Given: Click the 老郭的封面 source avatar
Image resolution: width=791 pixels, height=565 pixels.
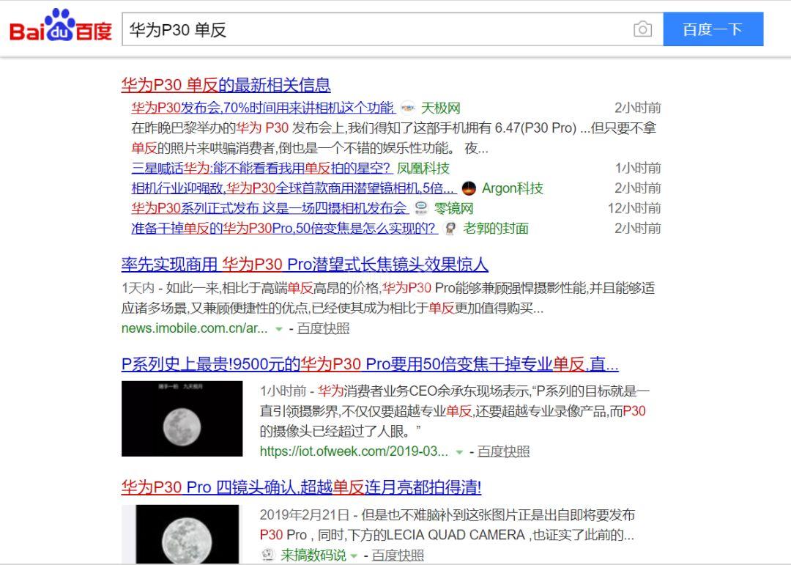Looking at the screenshot, I should point(450,228).
